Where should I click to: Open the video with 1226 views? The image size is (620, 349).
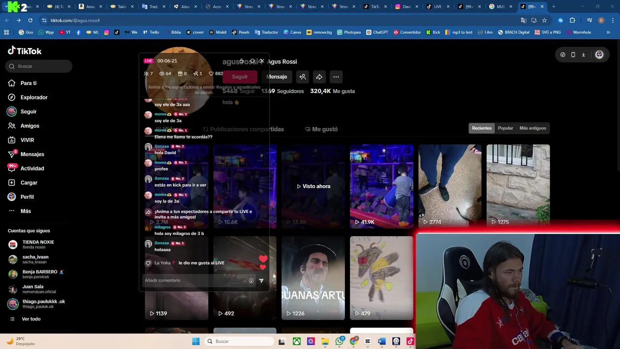pyautogui.click(x=313, y=278)
